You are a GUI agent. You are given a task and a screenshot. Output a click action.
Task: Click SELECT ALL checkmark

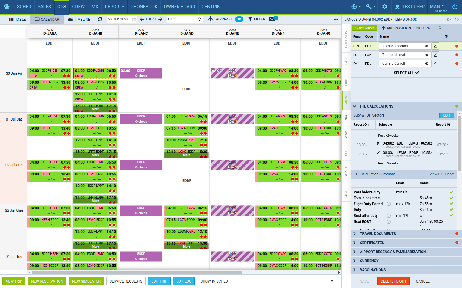tap(406, 73)
